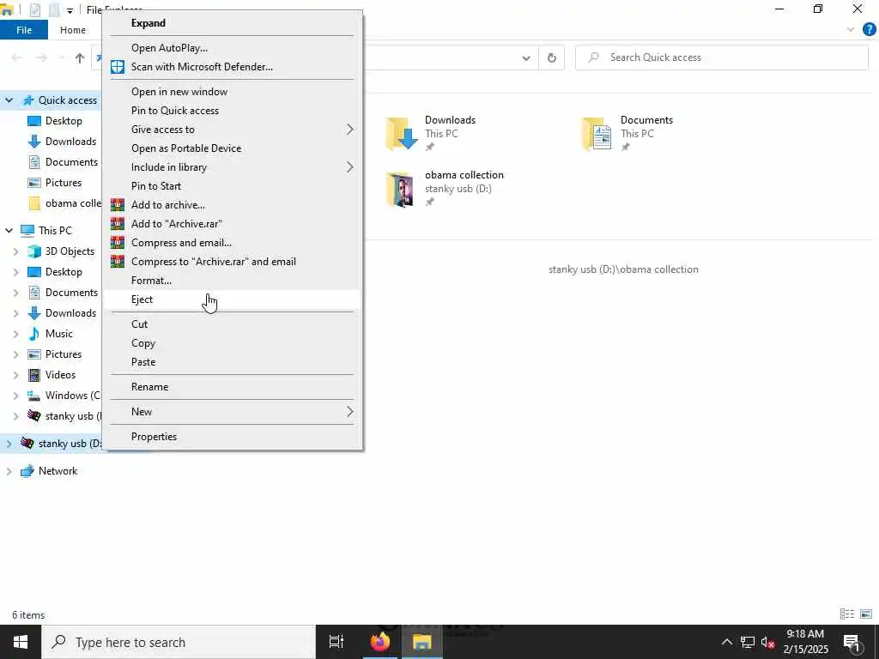The height and width of the screenshot is (659, 879).
Task: Open File Explorer help icon
Action: click(869, 30)
